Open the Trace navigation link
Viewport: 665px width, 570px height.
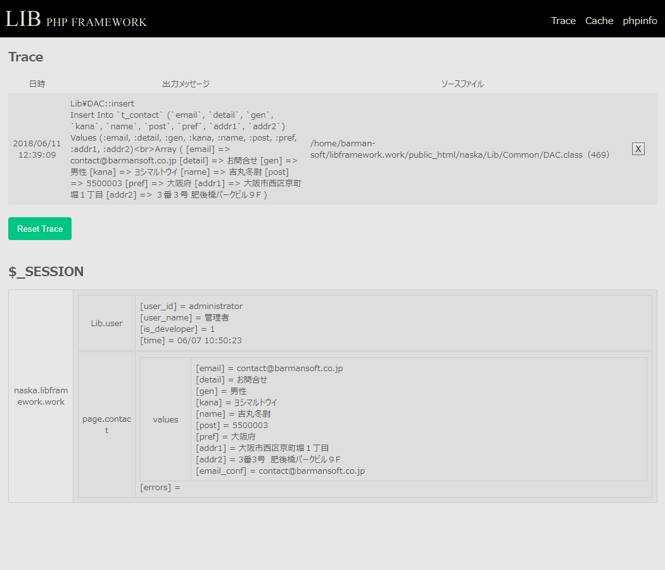tap(563, 21)
